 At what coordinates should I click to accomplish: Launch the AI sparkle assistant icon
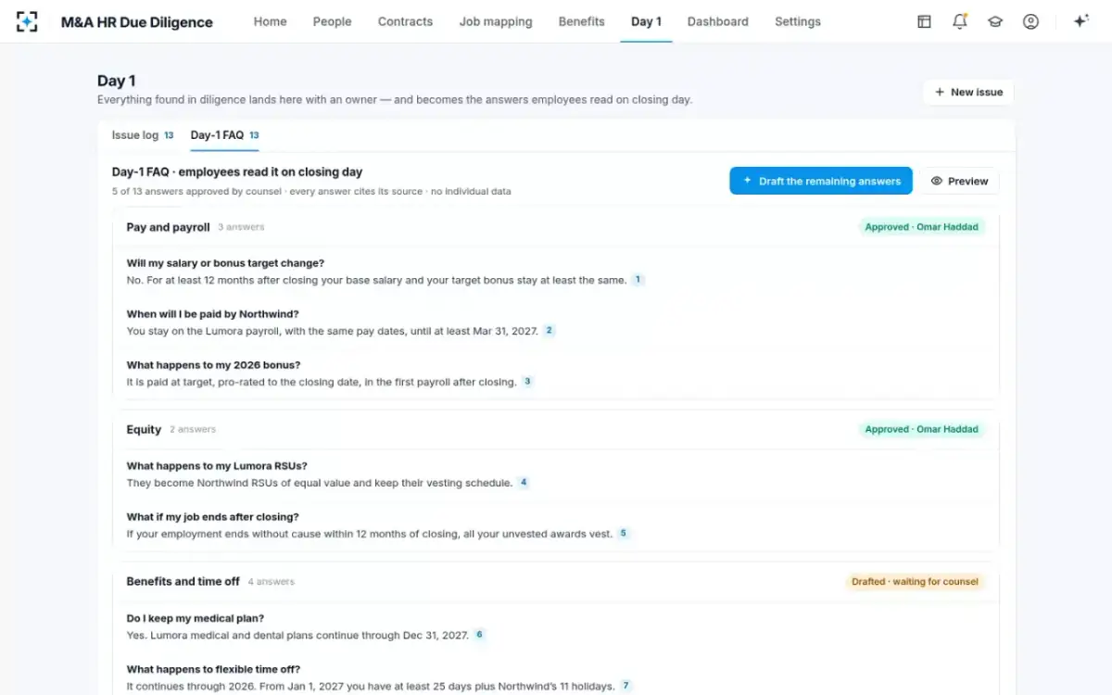point(1080,21)
